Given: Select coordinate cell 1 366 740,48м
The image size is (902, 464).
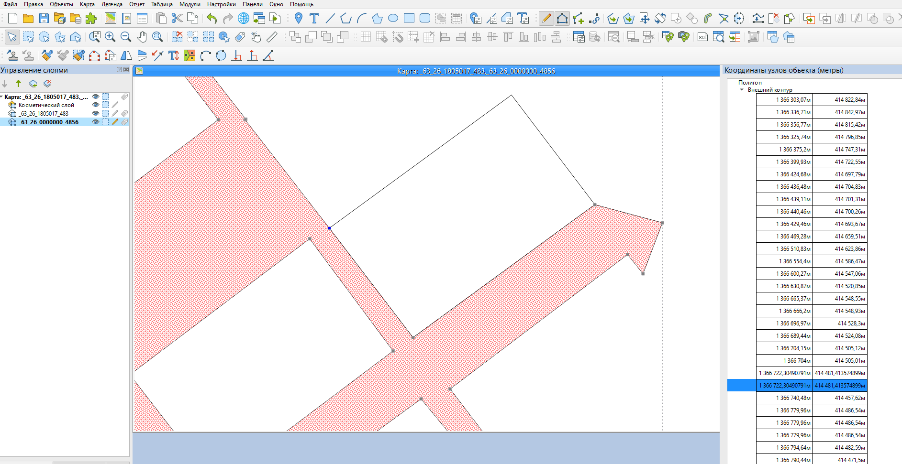Looking at the screenshot, I should click(x=784, y=398).
